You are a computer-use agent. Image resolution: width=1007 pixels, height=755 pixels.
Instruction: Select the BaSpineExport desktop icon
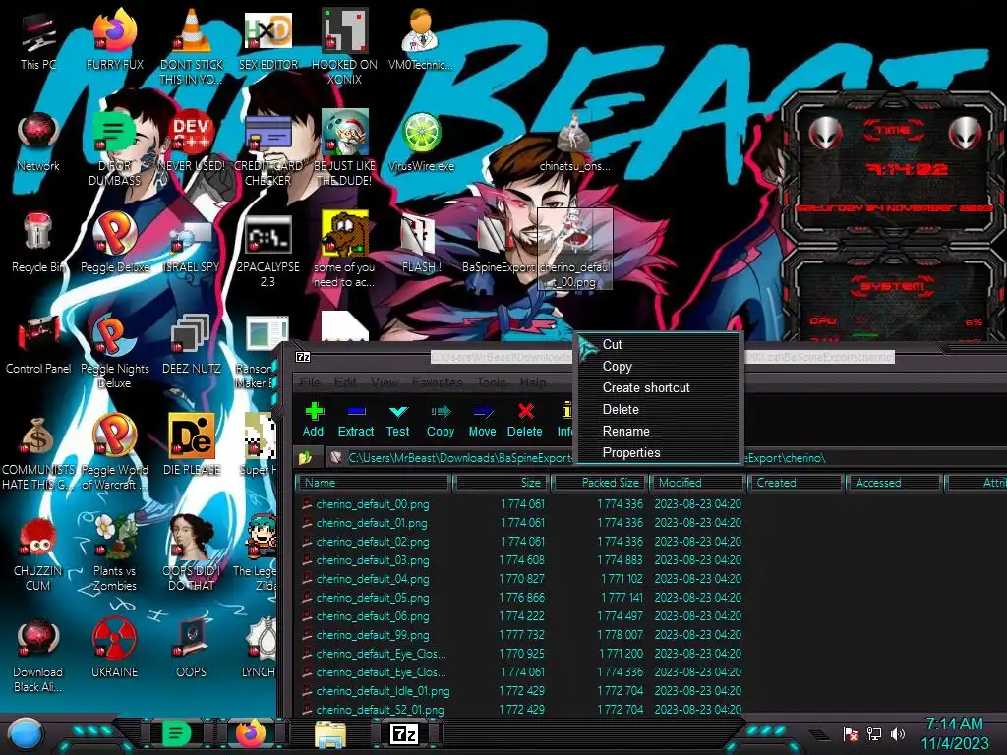[499, 243]
